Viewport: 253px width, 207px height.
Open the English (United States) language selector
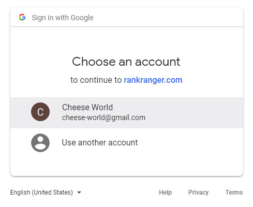click(x=46, y=193)
